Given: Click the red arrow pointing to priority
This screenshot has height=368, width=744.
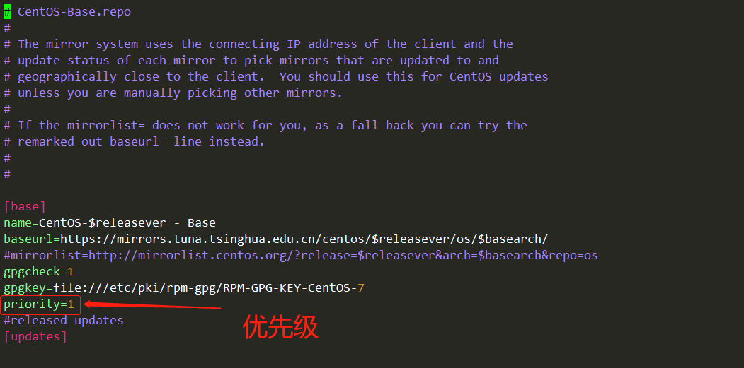Looking at the screenshot, I should [152, 307].
